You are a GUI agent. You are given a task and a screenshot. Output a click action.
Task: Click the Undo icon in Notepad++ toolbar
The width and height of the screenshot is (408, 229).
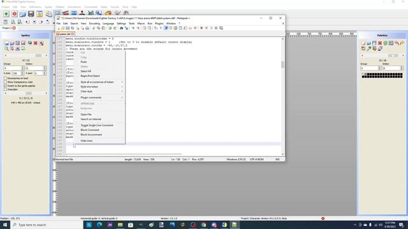(110, 28)
